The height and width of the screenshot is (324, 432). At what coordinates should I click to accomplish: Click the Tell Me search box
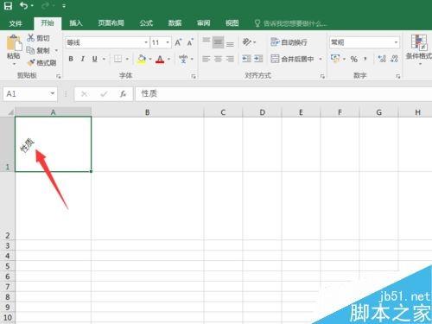click(291, 23)
